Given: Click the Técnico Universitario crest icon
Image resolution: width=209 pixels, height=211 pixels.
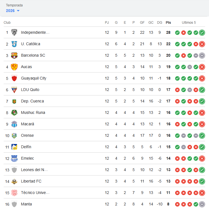Looking at the screenshot, I should pyautogui.click(x=14, y=193).
